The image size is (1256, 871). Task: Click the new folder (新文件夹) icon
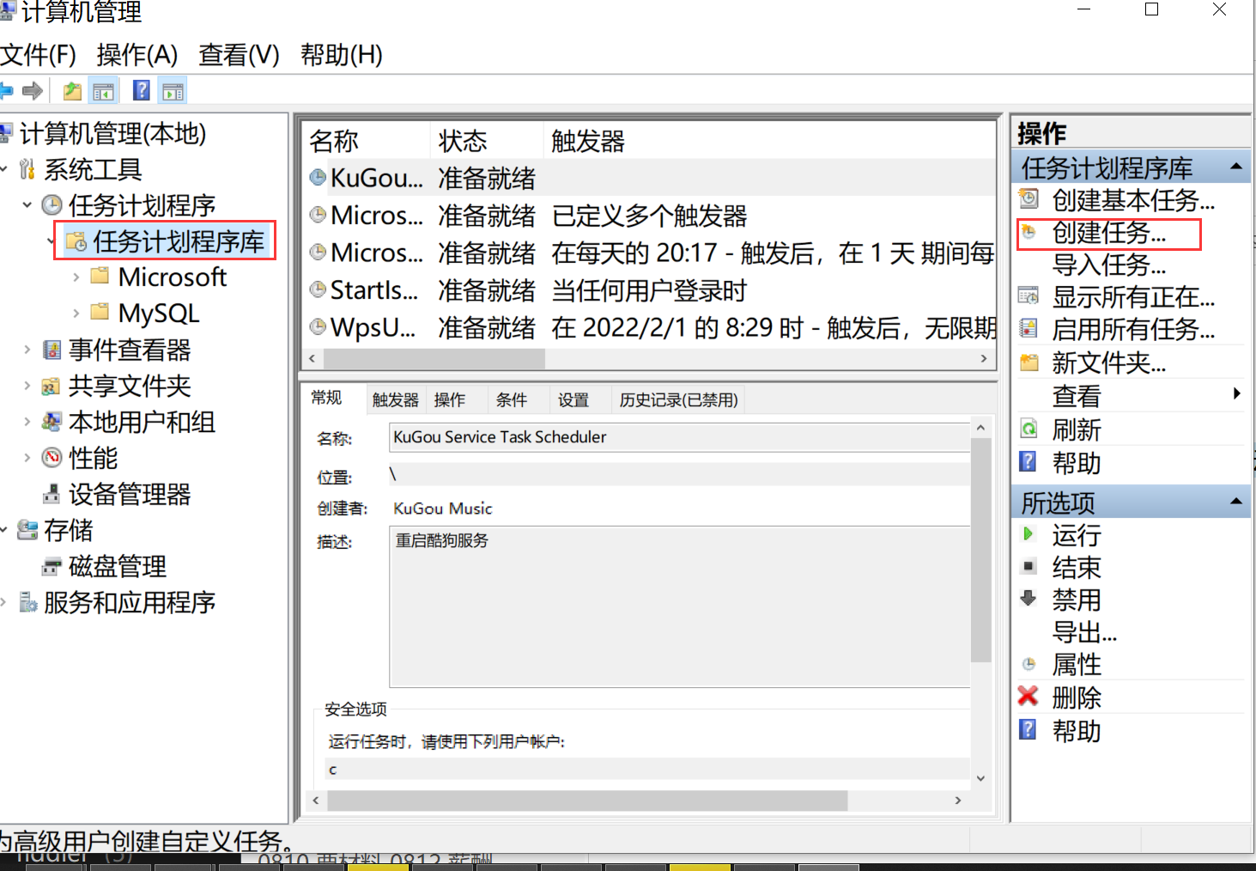click(1028, 362)
